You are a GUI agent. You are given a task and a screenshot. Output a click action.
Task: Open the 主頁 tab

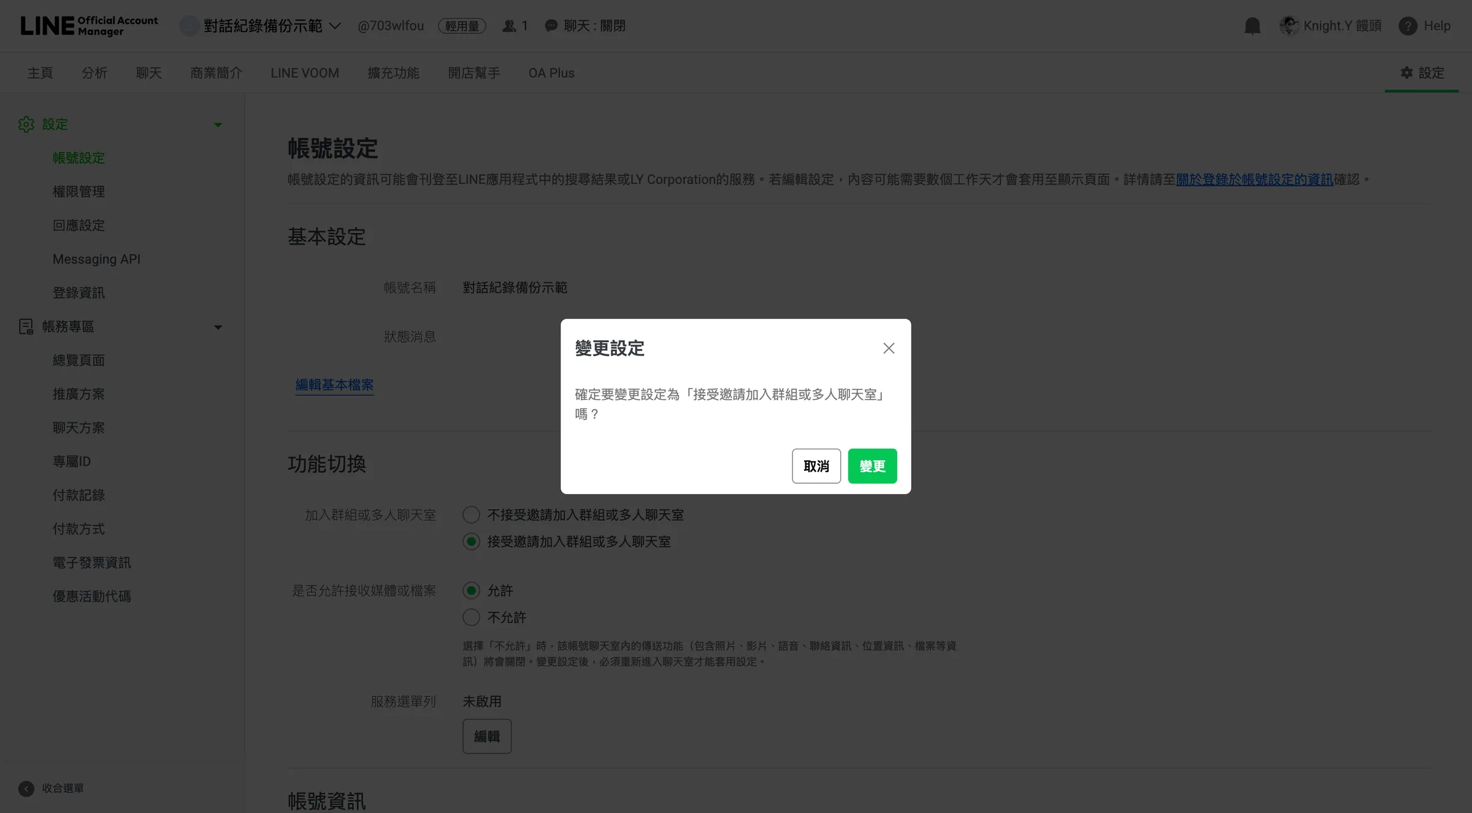pos(40,73)
